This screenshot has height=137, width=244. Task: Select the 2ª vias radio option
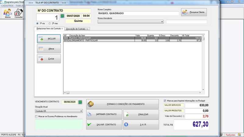50,23
